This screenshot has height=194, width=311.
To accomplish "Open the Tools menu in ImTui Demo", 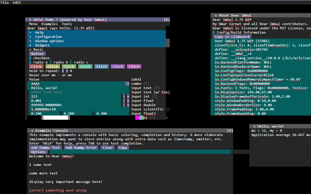I will tap(67, 24).
